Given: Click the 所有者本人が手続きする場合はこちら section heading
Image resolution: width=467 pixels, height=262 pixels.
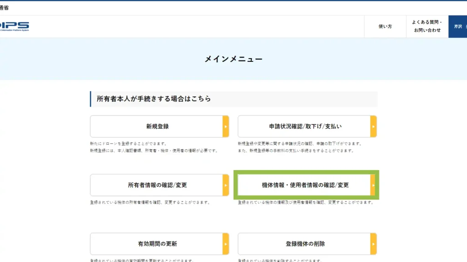Looking at the screenshot, I should pos(154,99).
